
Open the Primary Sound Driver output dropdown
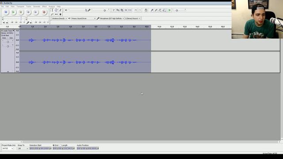[x=83, y=19]
